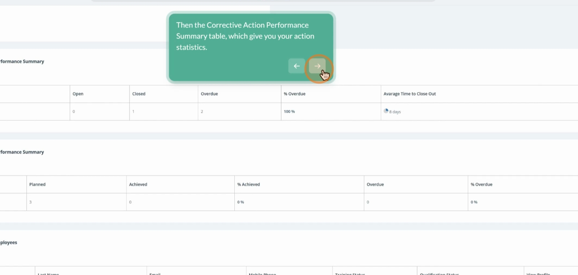Viewport: 578px width, 275px height.
Task: Select the Open column header
Action: point(78,94)
